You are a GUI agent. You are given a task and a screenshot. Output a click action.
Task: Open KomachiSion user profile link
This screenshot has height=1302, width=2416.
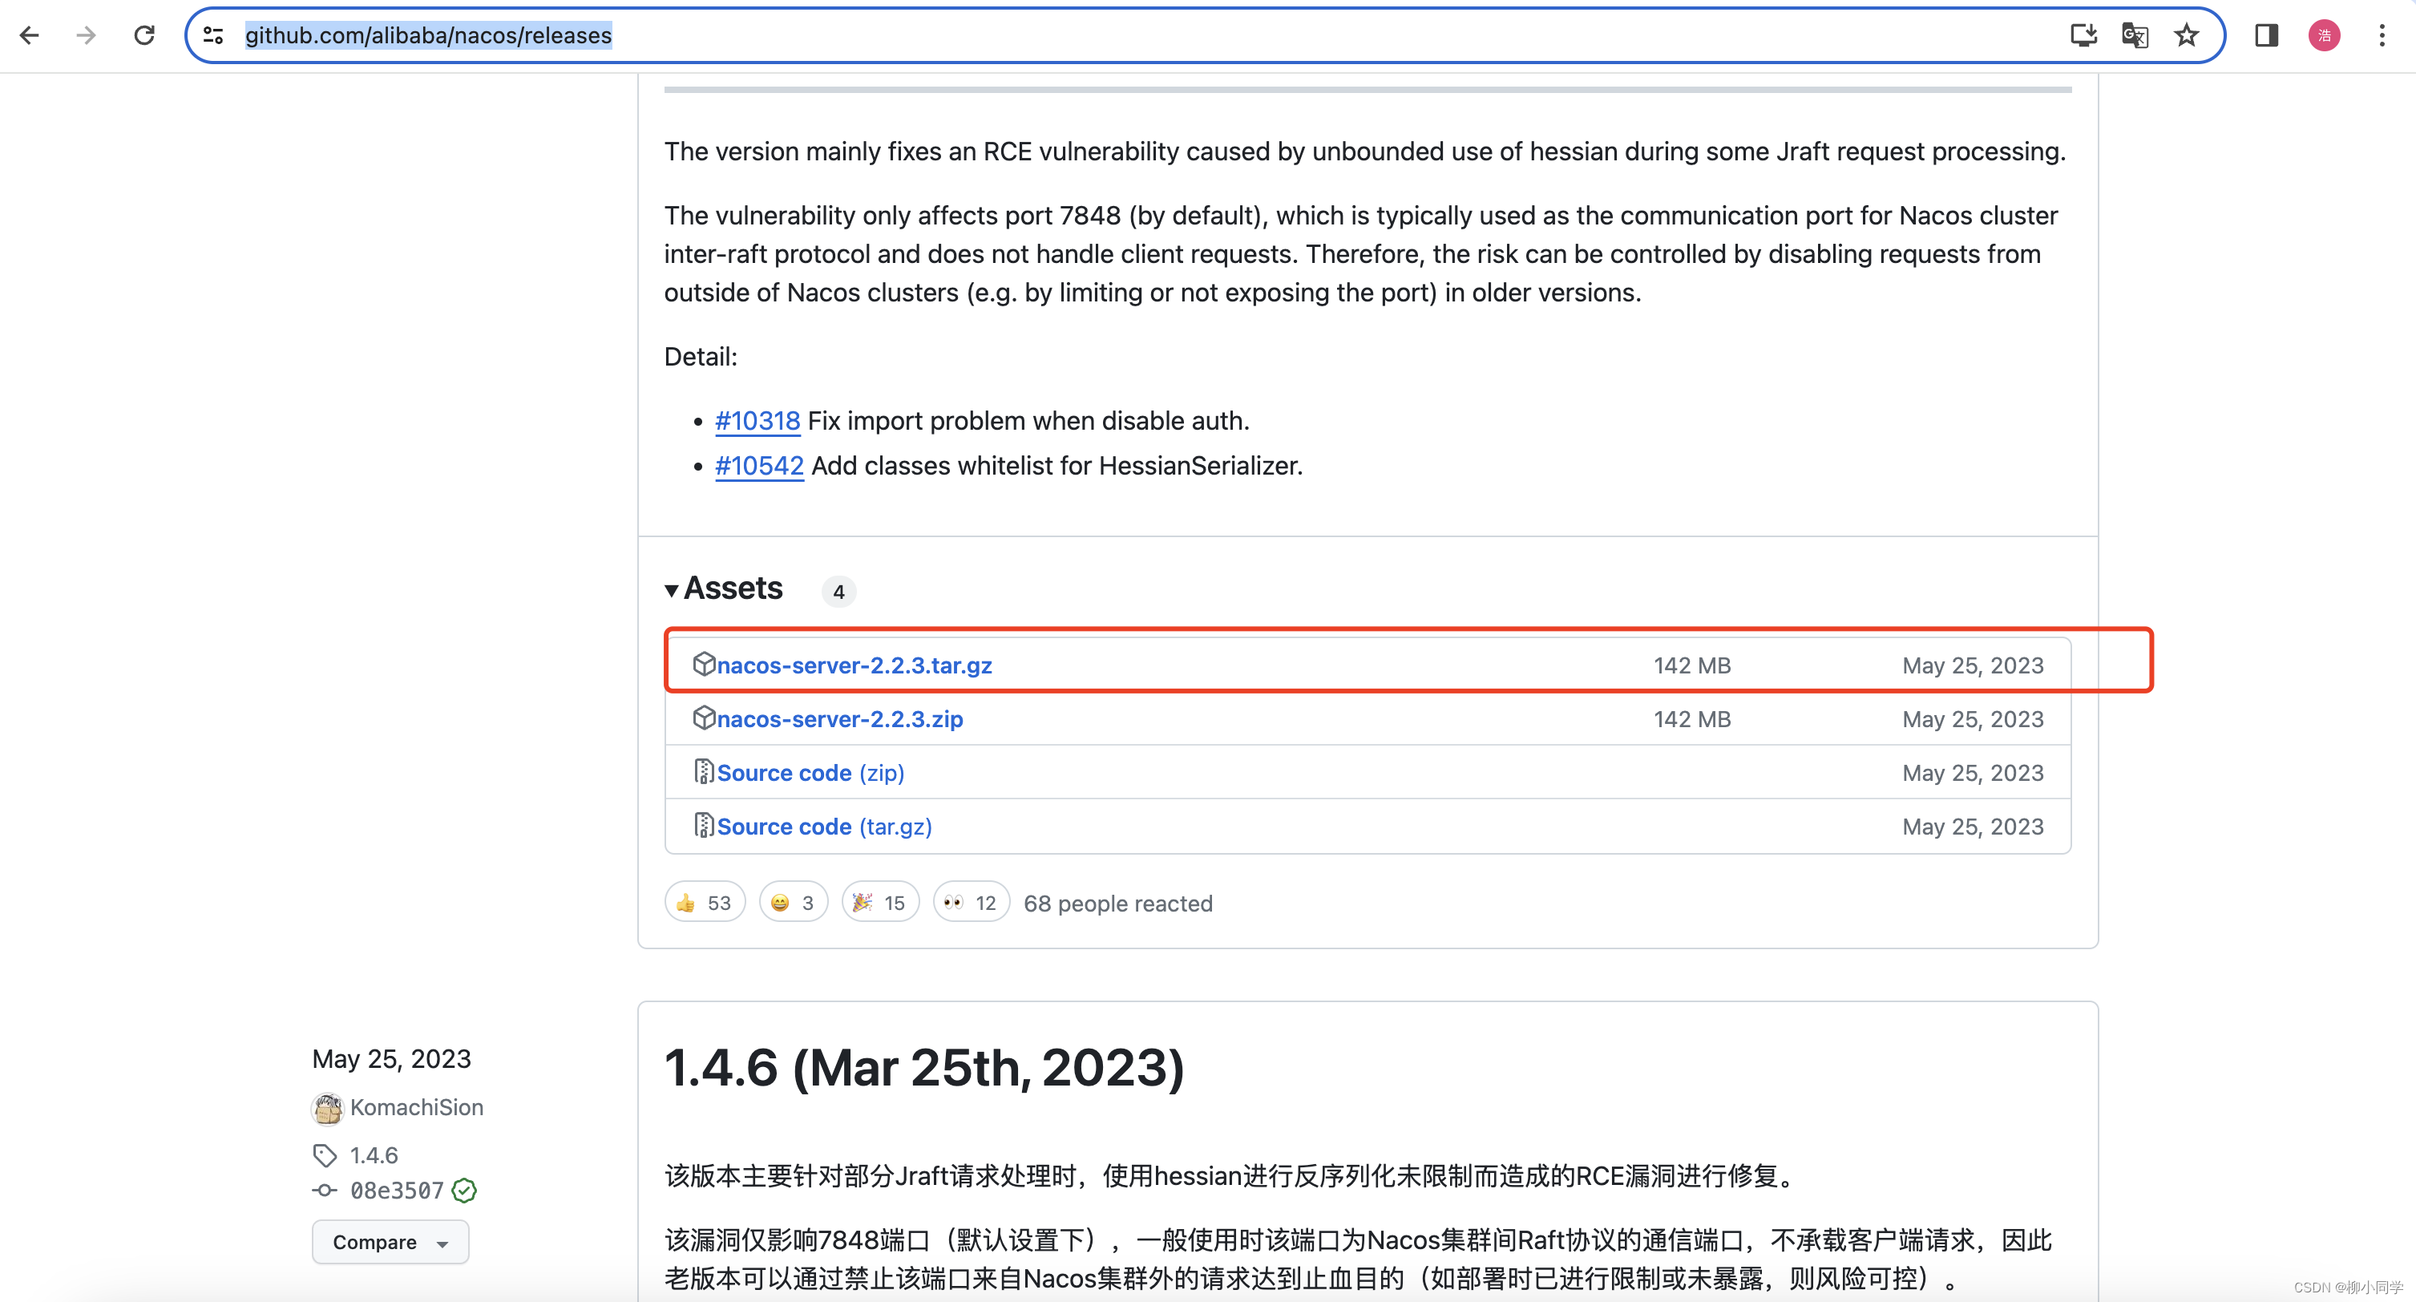coord(416,1108)
